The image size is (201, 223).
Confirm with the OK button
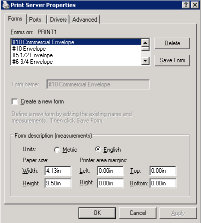pos(97,213)
